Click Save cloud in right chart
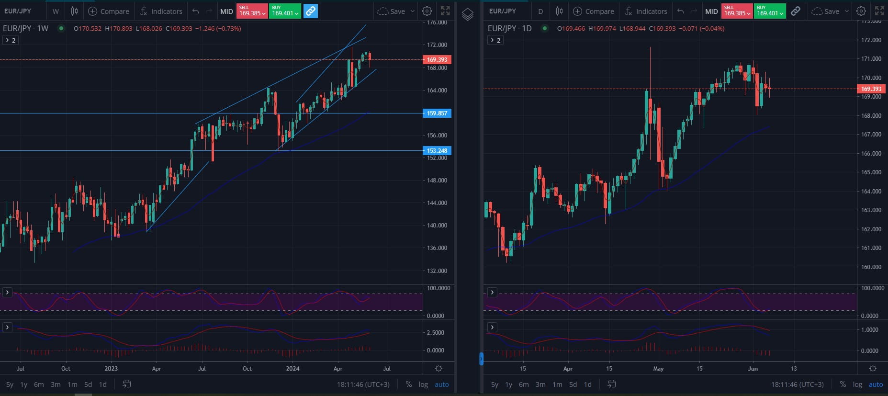 coord(825,11)
